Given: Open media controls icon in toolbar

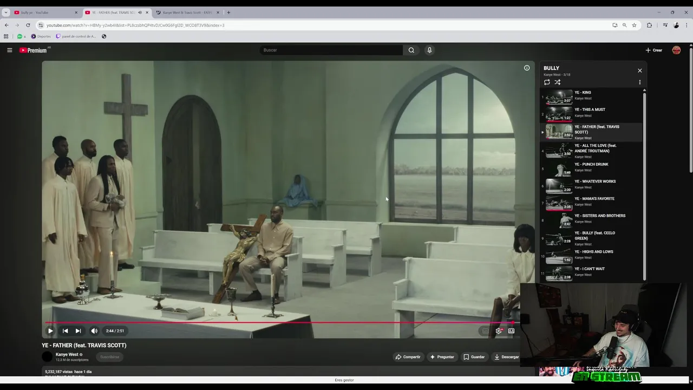Looking at the screenshot, I should point(665,25).
